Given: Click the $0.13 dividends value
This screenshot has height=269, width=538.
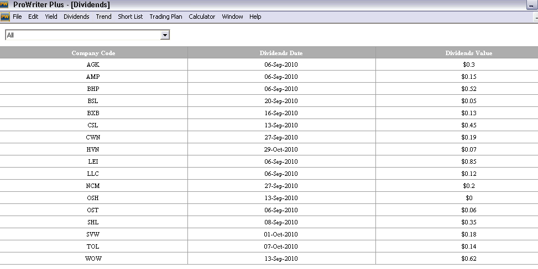Looking at the screenshot, I should [x=469, y=114].
